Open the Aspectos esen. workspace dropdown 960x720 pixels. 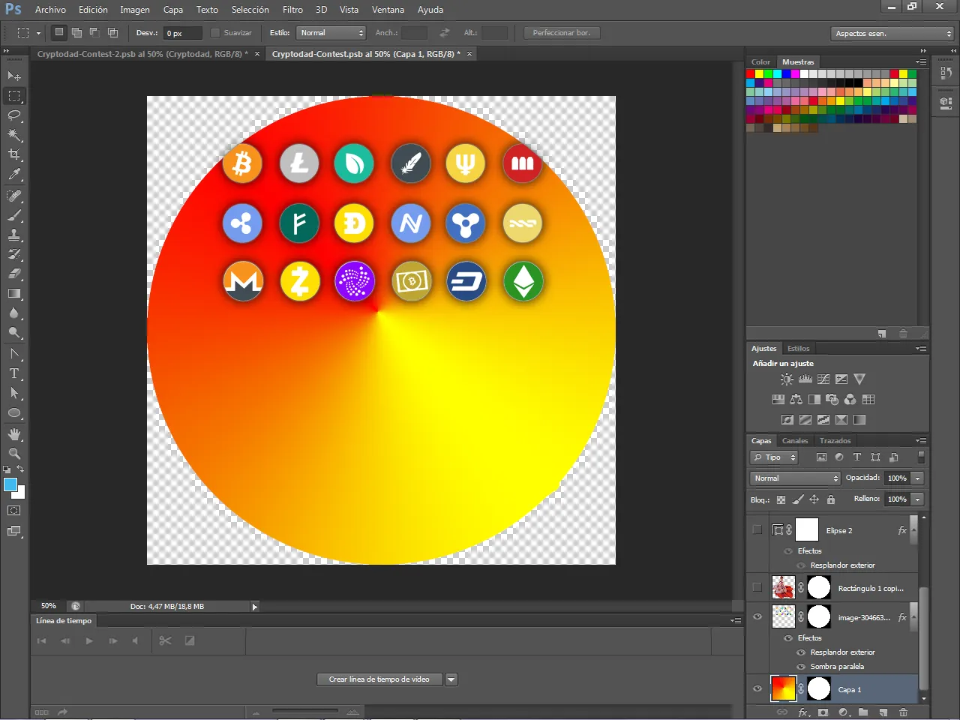click(x=892, y=34)
